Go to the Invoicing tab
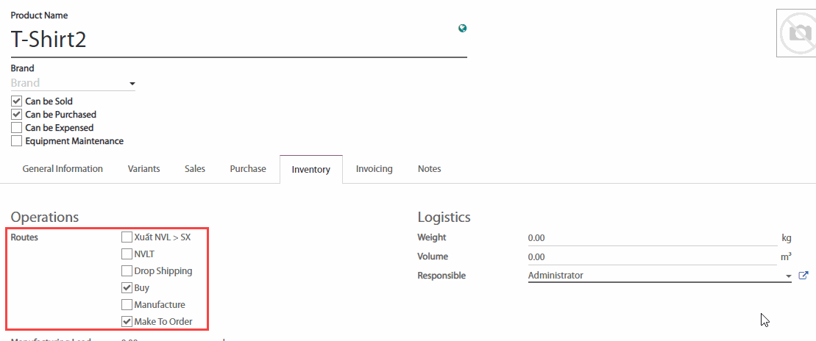This screenshot has width=816, height=341. [x=374, y=169]
